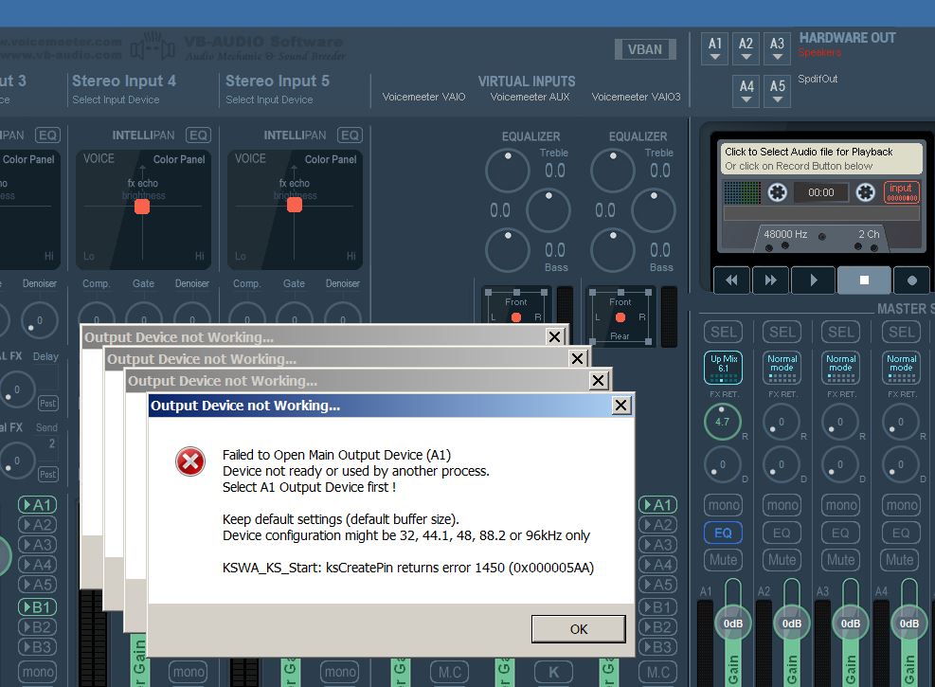Enable EQ on the A2 master bus
Screen dimensions: 935x687
tap(782, 533)
